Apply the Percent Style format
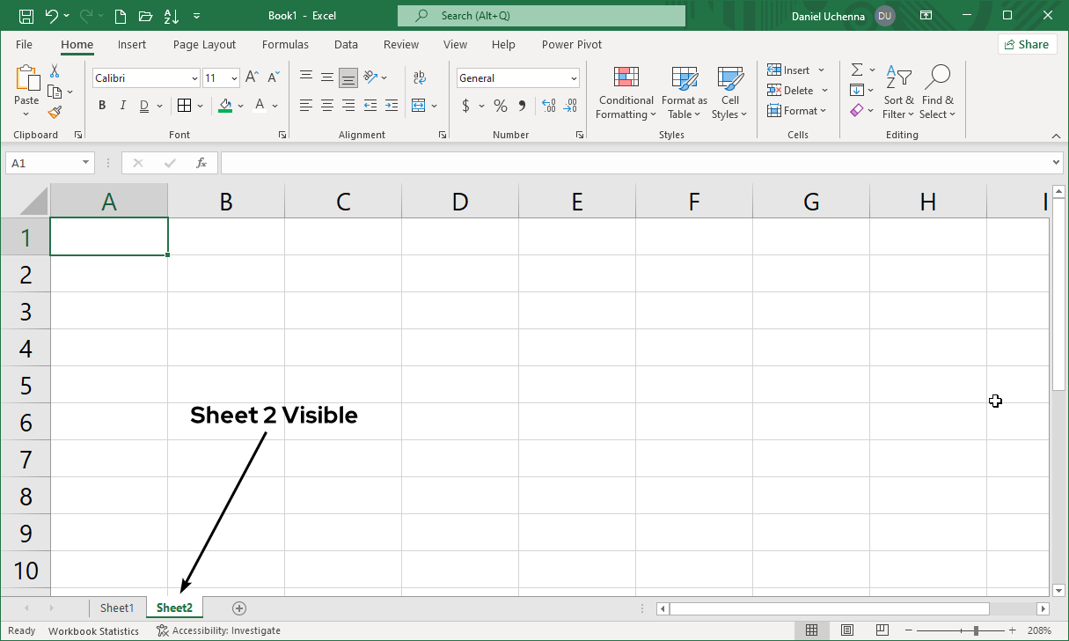The height and width of the screenshot is (641, 1069). click(500, 106)
